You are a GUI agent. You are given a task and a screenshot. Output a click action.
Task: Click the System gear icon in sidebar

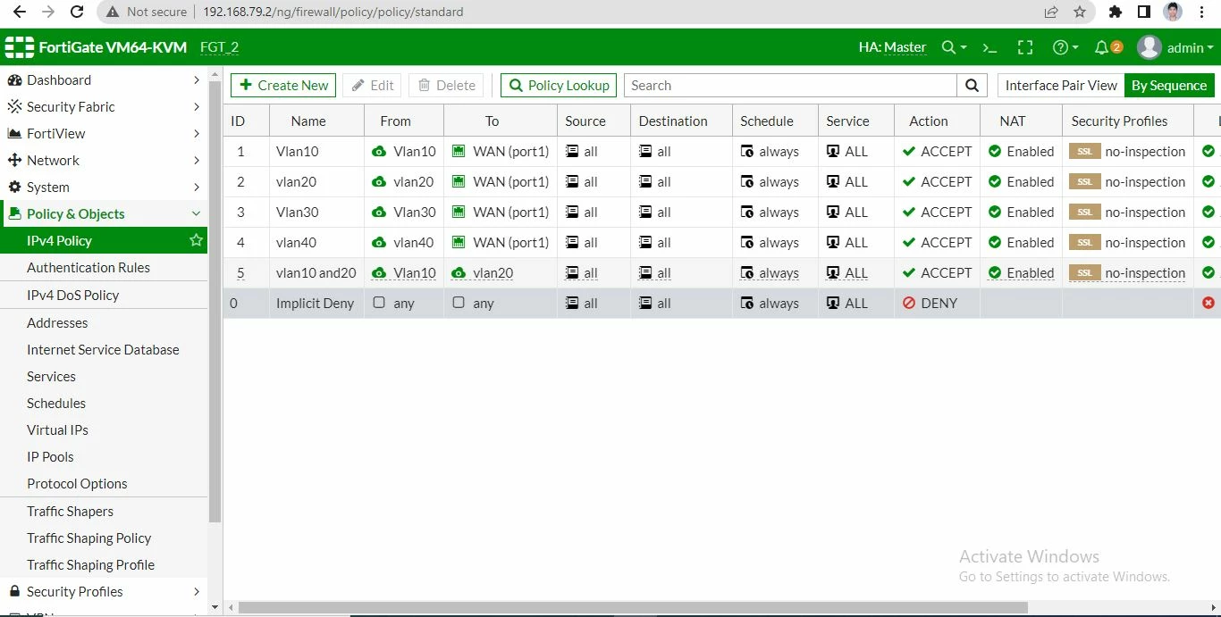pyautogui.click(x=14, y=187)
